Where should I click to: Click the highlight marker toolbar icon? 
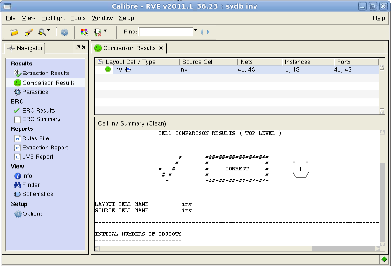(x=29, y=32)
